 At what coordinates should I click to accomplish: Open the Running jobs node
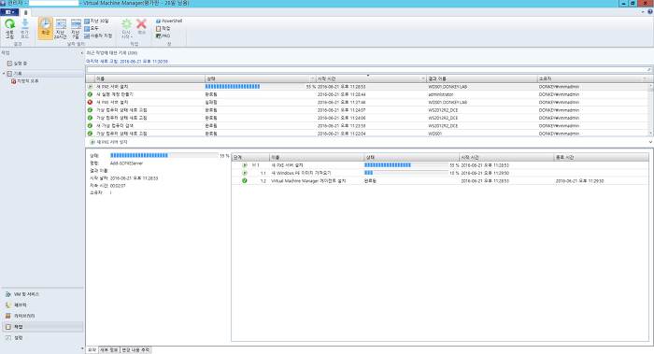(17, 64)
